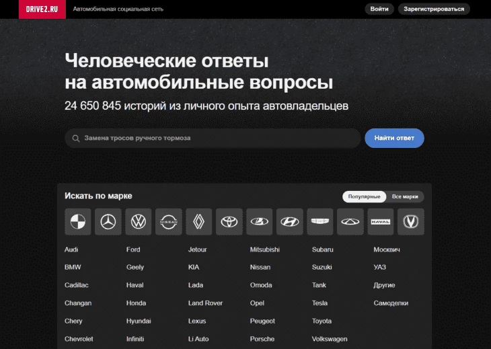Switch to the Популярные brands tab
The height and width of the screenshot is (349, 491).
pyautogui.click(x=364, y=196)
